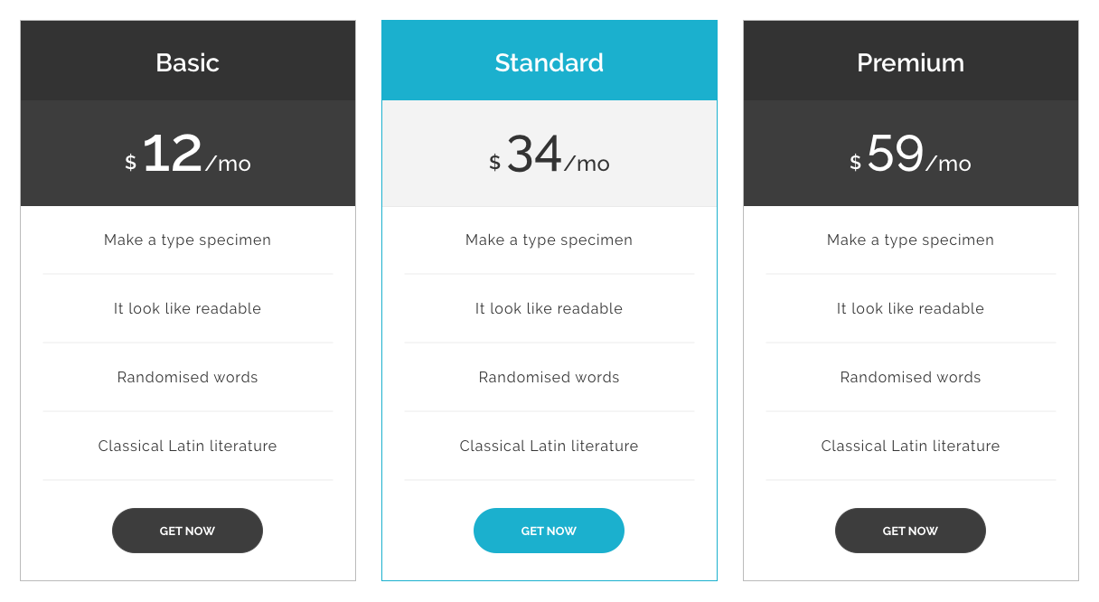Screen dimensions: 1099x602
Task: Select "Classical Latin literature" in Premium plan
Action: [x=911, y=446]
